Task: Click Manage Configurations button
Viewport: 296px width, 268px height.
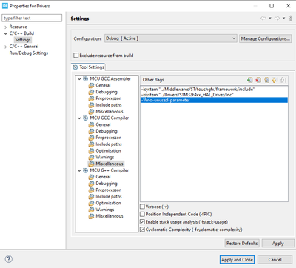Action: pos(265,38)
